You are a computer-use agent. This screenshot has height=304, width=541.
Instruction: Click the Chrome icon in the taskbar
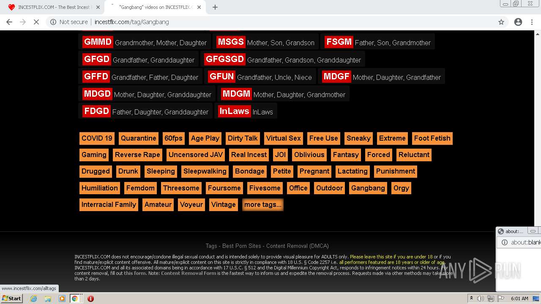(74, 299)
